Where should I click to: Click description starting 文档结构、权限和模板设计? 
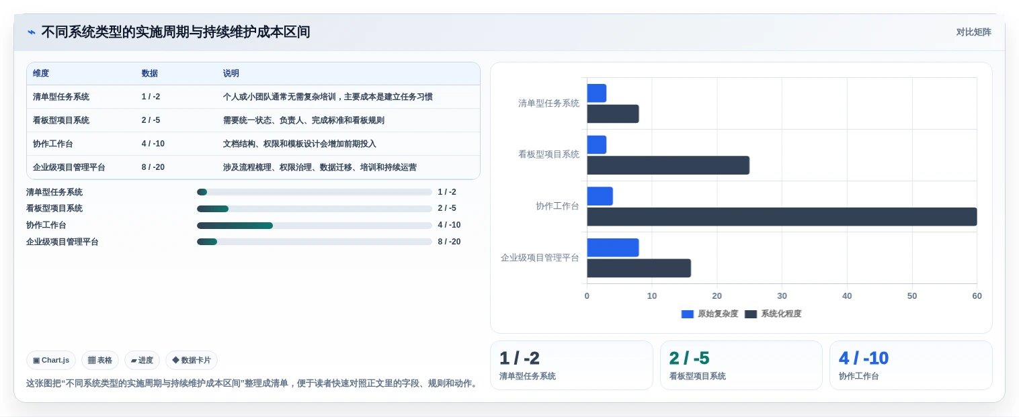(x=299, y=144)
